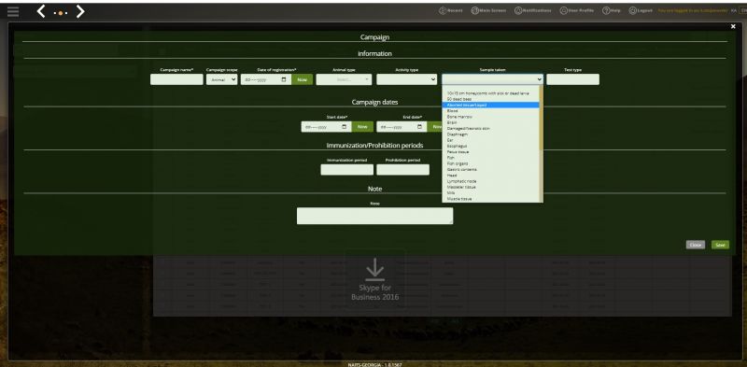Open the hamburger menu
Screen dimensions: 747x367
13,12
